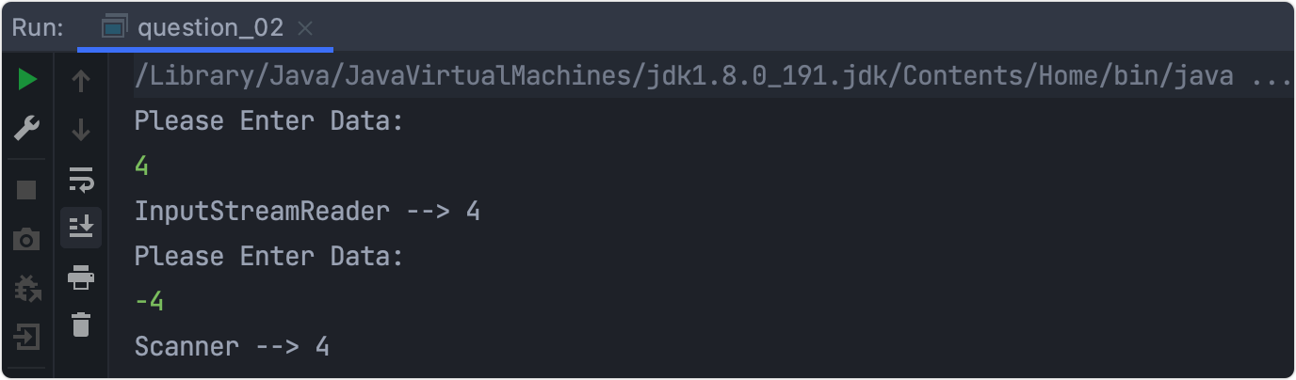Dump threads using the camera icon
The height and width of the screenshot is (380, 1296).
click(x=27, y=240)
